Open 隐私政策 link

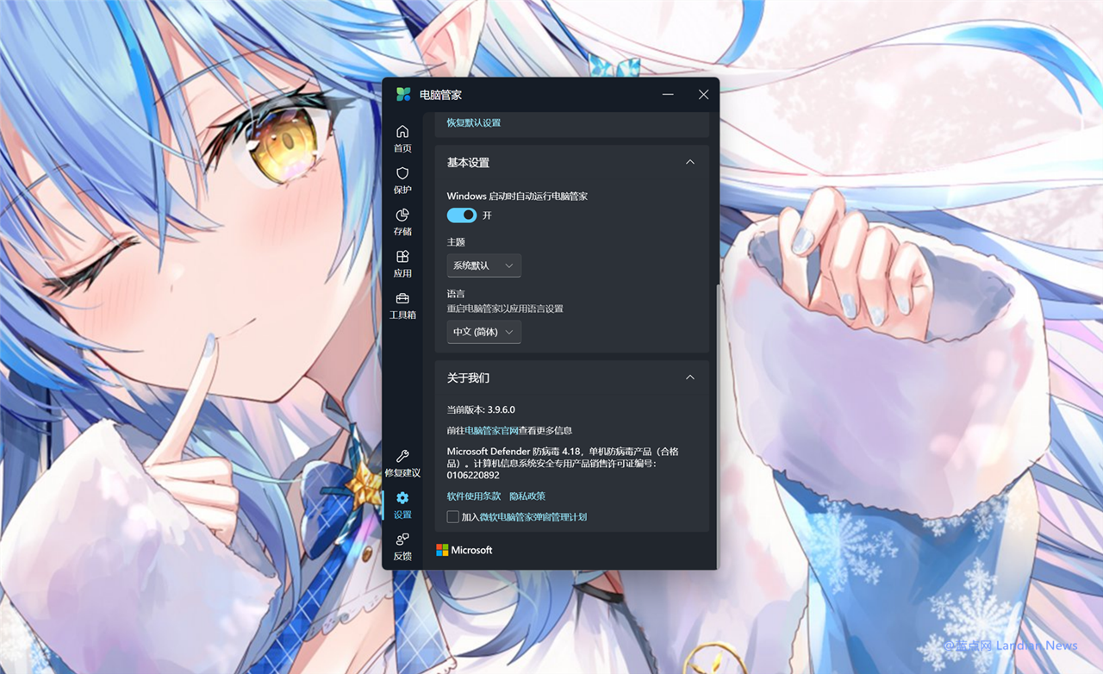(x=527, y=496)
